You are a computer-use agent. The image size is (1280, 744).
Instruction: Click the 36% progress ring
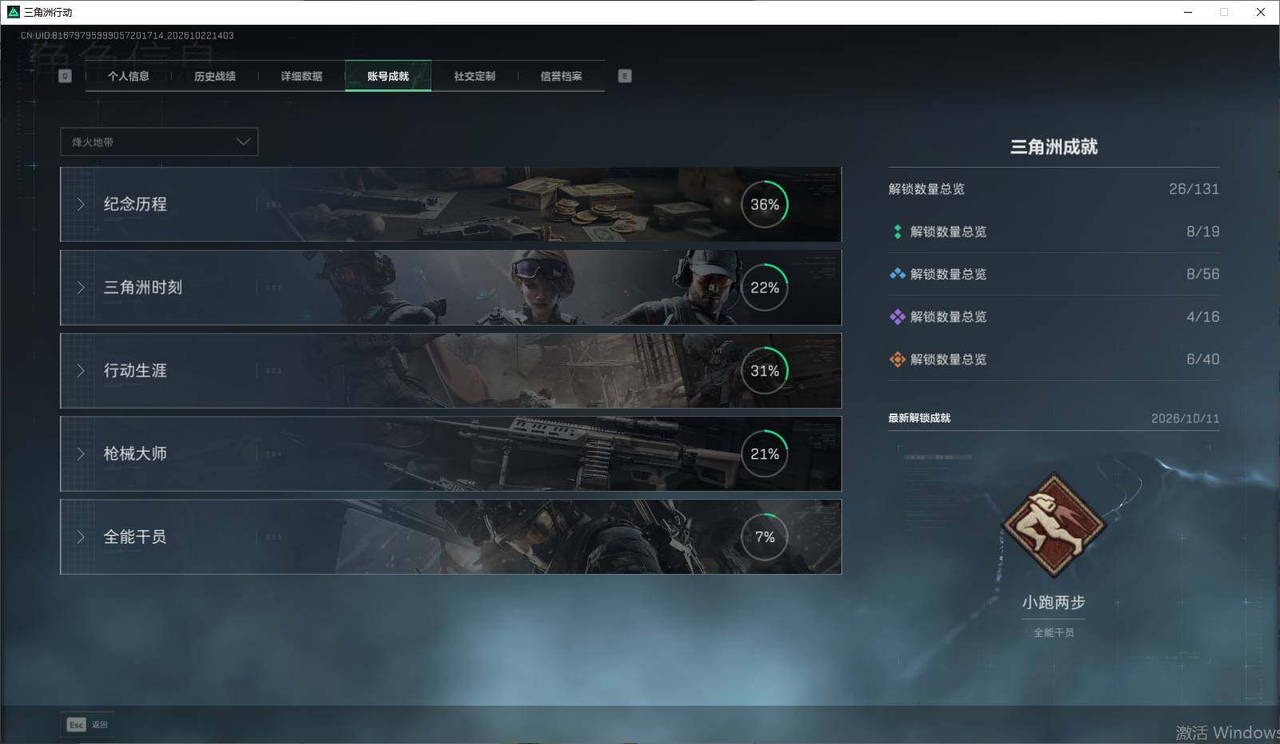pos(765,204)
